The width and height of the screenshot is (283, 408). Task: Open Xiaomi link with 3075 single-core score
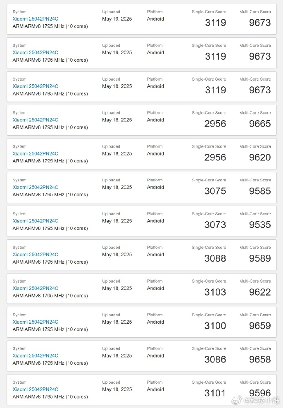(35, 187)
